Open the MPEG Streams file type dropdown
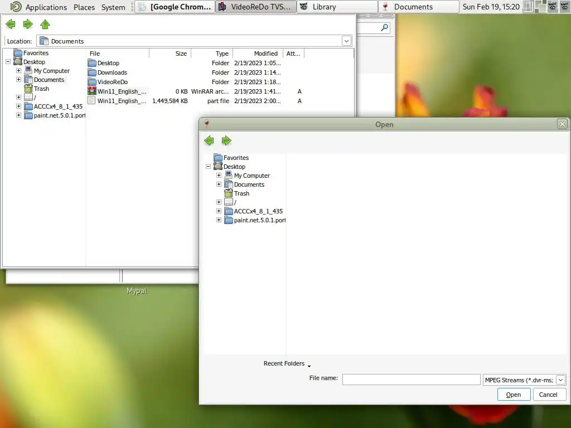The height and width of the screenshot is (428, 571). point(561,380)
